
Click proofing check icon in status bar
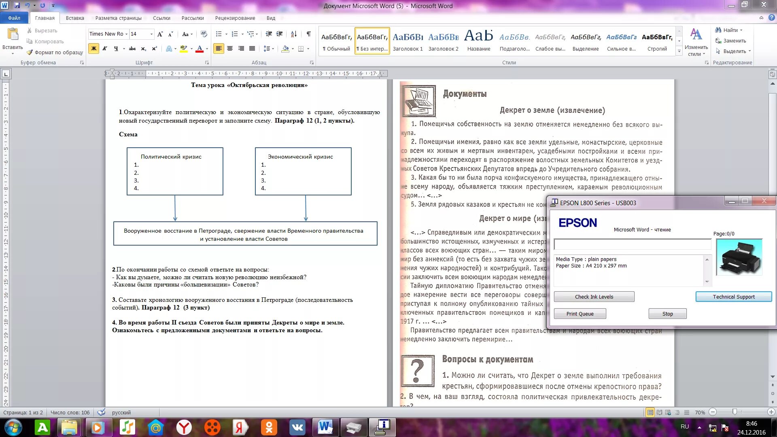[x=102, y=412]
